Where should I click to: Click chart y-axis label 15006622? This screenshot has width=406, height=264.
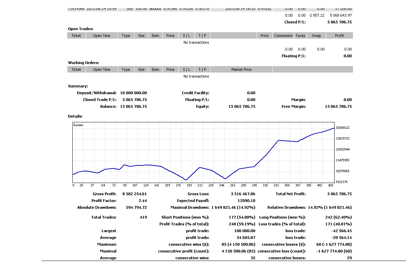coord(342,128)
